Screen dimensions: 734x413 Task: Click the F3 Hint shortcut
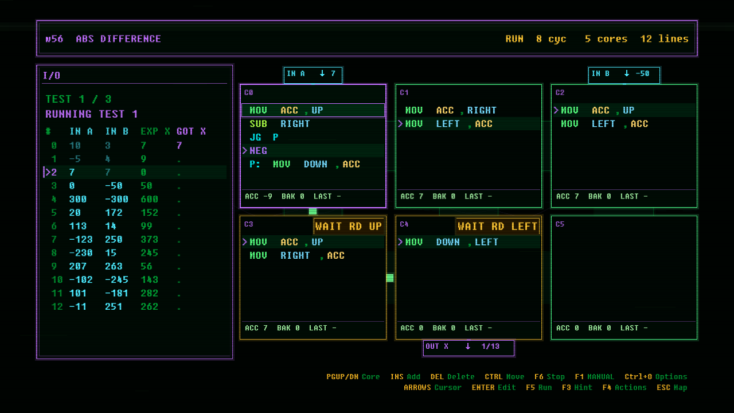(577, 388)
